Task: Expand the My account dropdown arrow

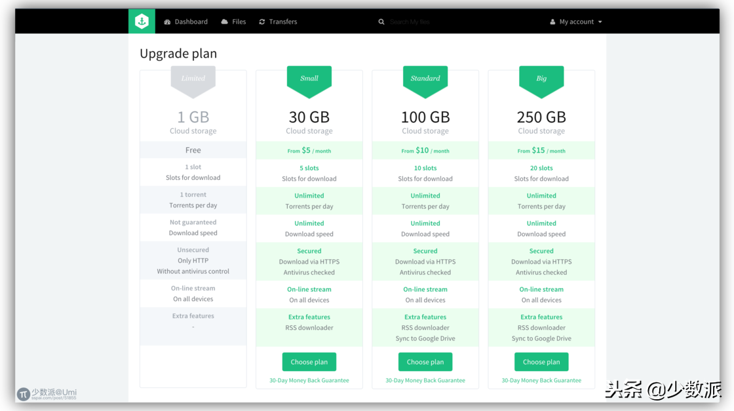Action: (x=600, y=22)
